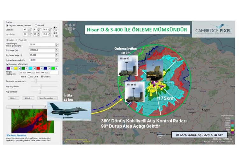Follow the SPx Radar Simulator link

tap(16, 135)
